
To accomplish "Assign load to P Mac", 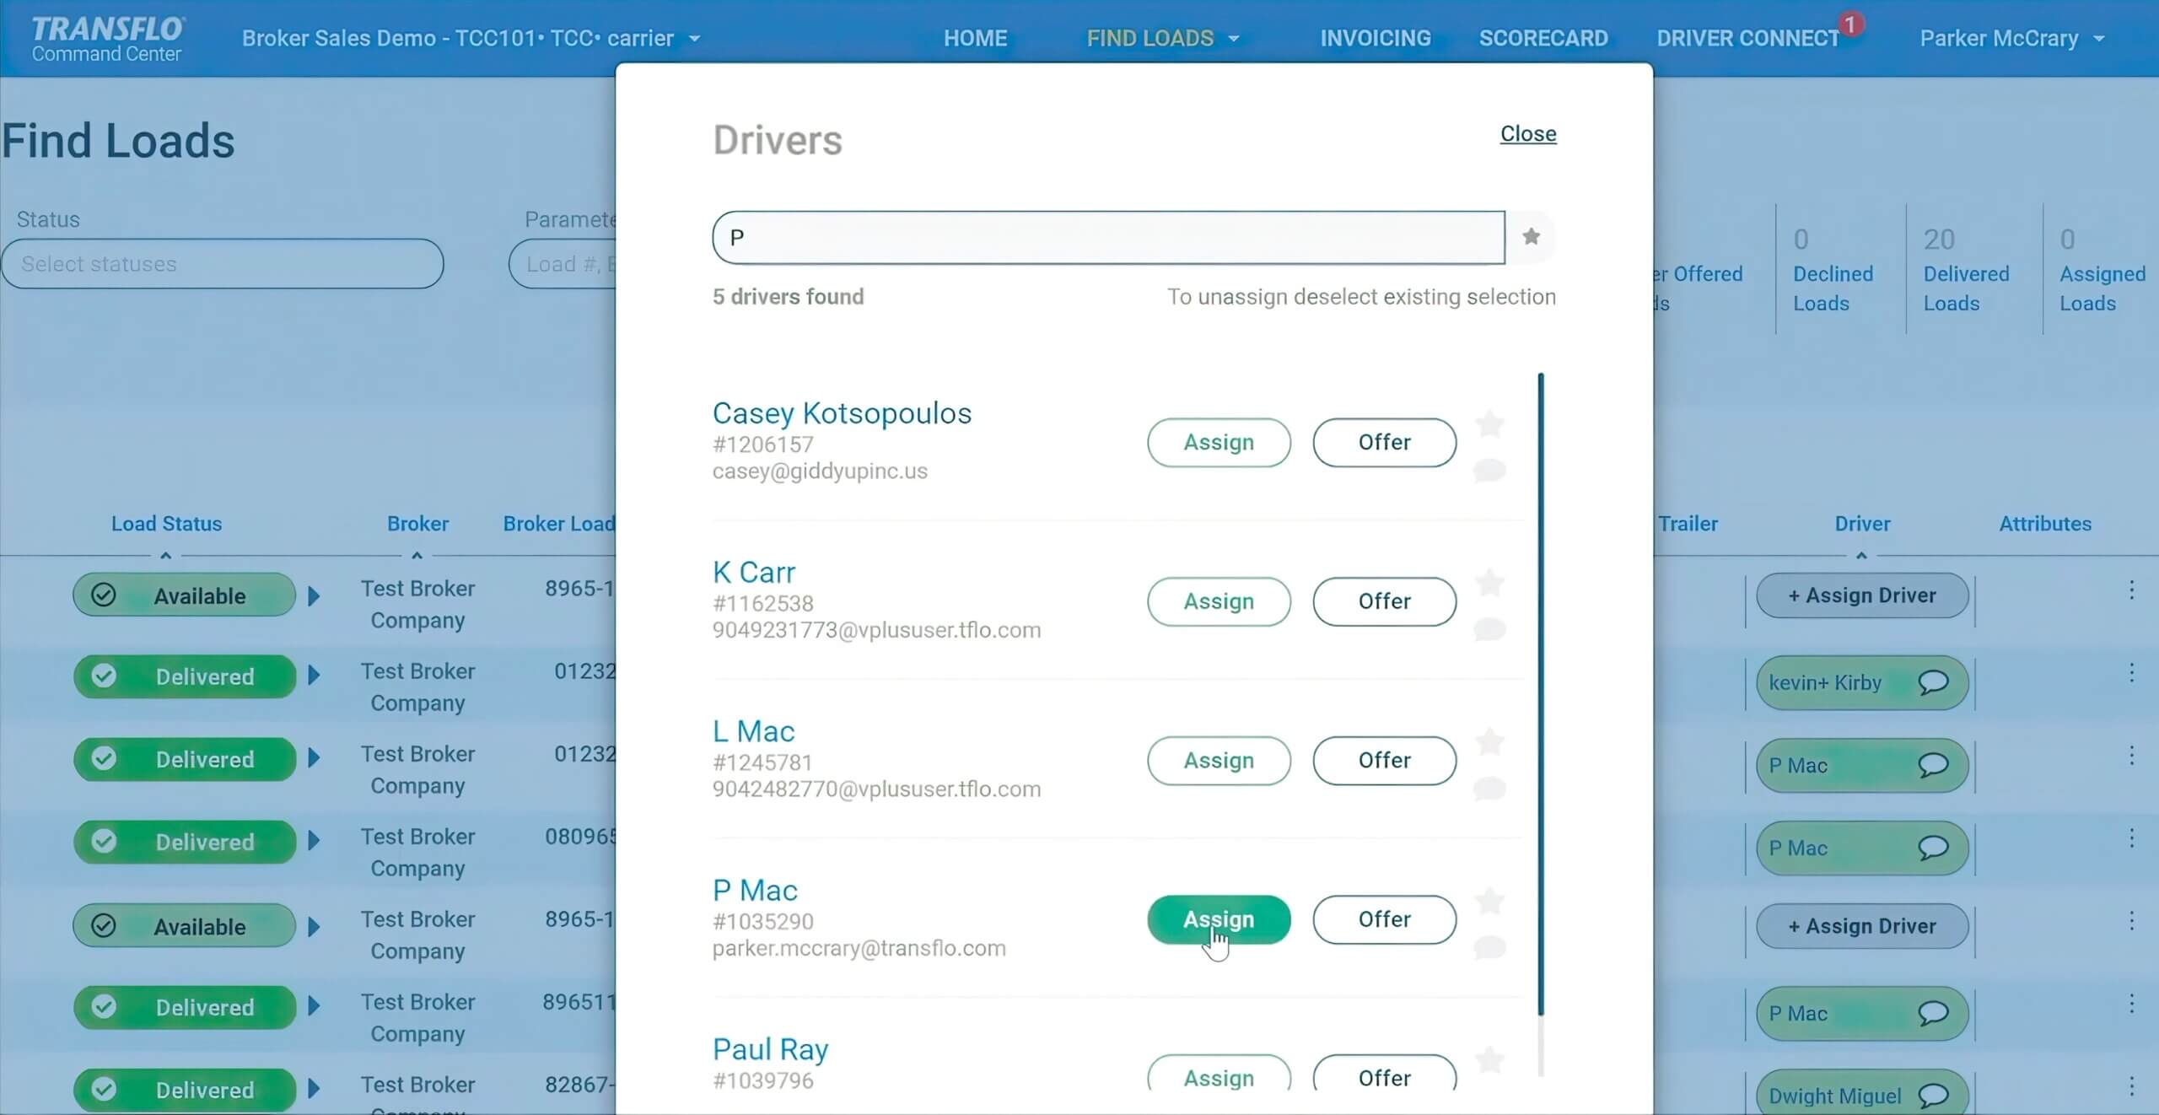I will click(x=1219, y=919).
